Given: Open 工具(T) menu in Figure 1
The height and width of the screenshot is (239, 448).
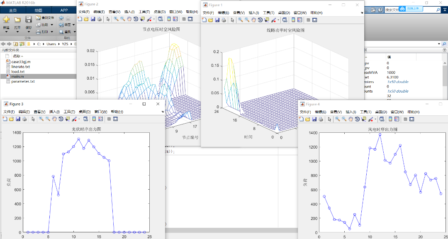Looking at the screenshot, I should 268,13.
